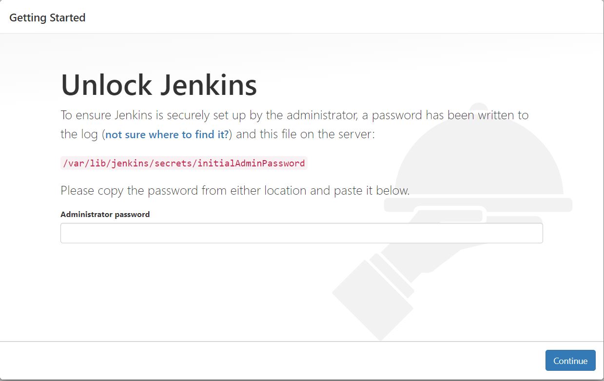This screenshot has width=604, height=381.
Task: Click the 'Administrator password' label
Action: 105,214
